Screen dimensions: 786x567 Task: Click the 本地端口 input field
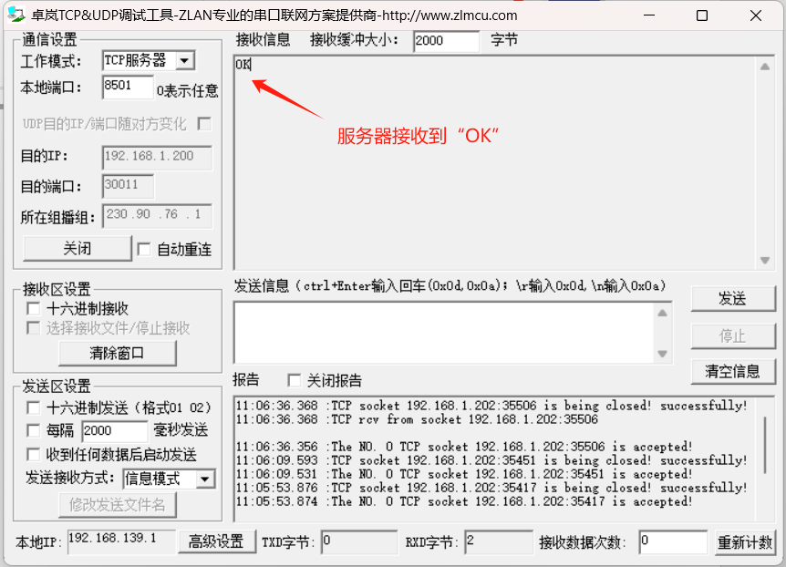pos(128,88)
